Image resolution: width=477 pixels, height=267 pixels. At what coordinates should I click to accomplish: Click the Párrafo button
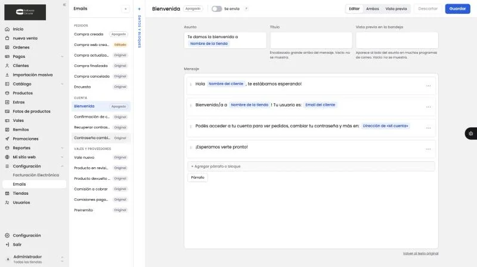click(x=198, y=177)
